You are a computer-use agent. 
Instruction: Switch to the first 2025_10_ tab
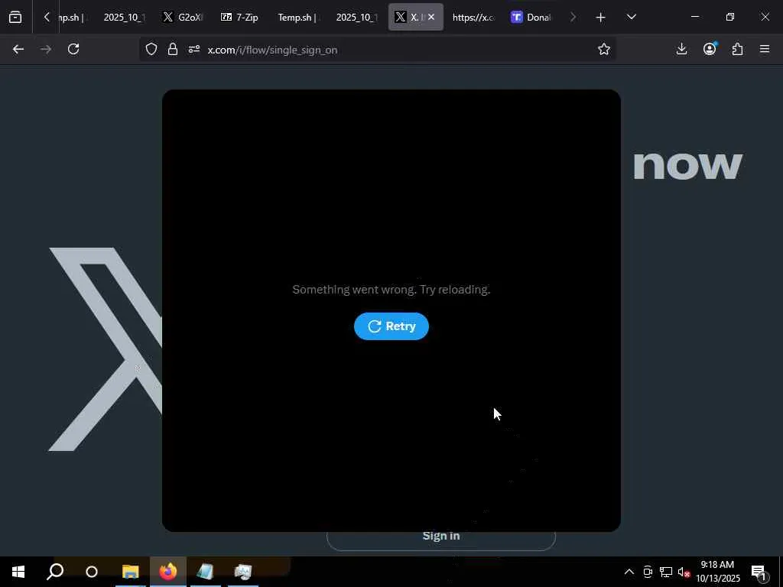click(123, 18)
